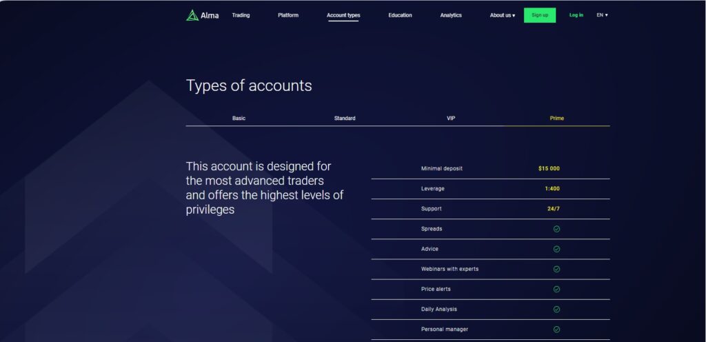Click the Webinars with experts checkmark icon
This screenshot has width=706, height=342.
tap(556, 269)
